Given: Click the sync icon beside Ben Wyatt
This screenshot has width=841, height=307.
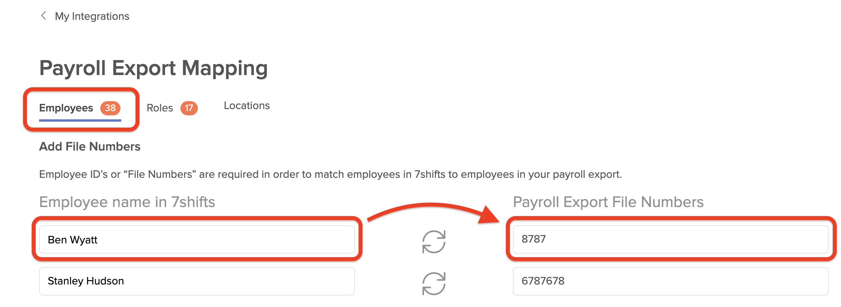Looking at the screenshot, I should coord(434,241).
